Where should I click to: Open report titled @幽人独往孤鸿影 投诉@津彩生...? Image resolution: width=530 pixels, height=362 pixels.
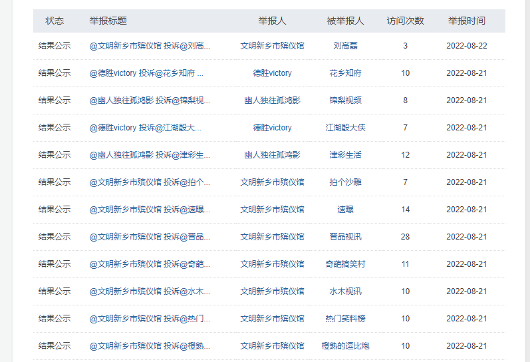(150, 155)
